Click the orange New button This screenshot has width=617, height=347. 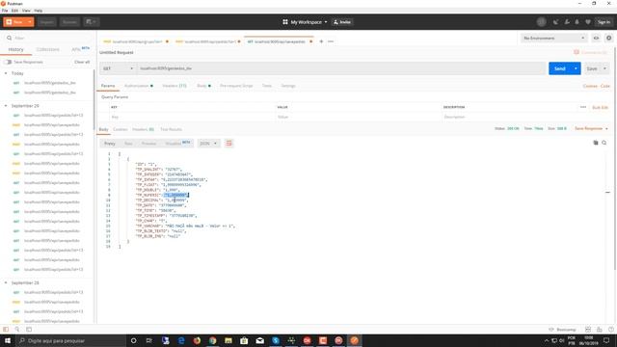pyautogui.click(x=14, y=22)
